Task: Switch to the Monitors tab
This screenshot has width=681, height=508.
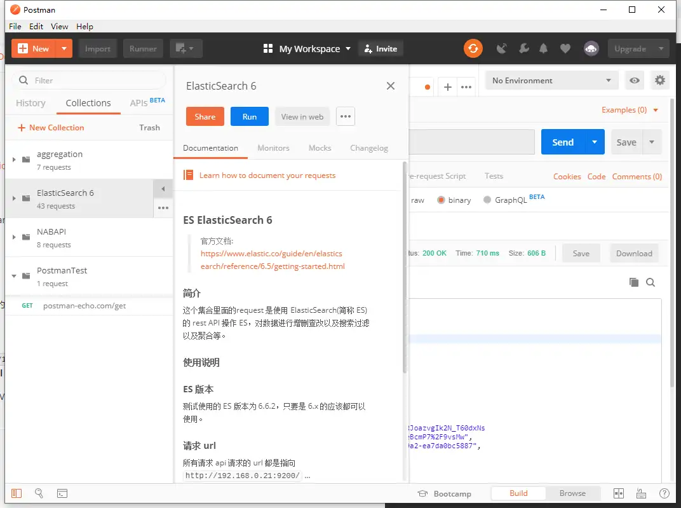Action: click(x=273, y=148)
